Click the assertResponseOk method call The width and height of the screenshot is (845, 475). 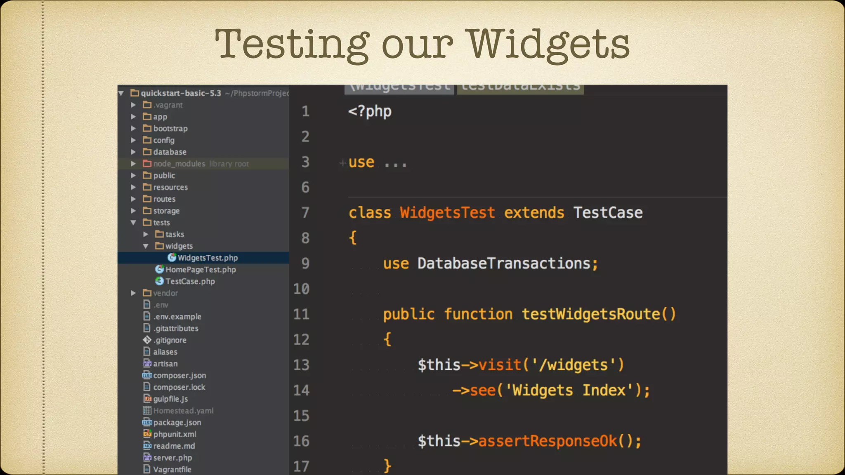click(548, 442)
